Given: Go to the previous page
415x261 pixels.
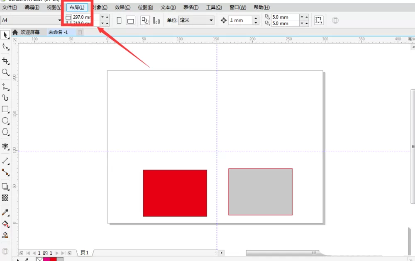Looking at the screenshot, I should 34,253.
